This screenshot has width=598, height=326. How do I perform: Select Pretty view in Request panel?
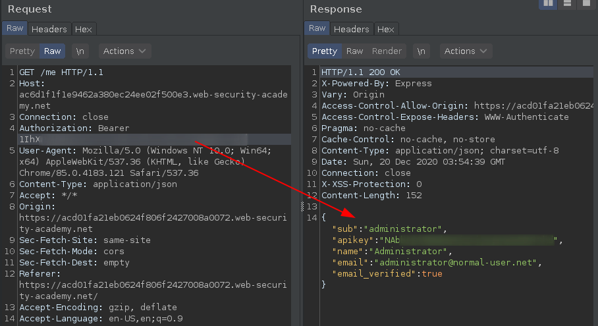coord(22,51)
